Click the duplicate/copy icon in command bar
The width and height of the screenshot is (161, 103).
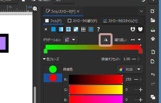(153, 97)
